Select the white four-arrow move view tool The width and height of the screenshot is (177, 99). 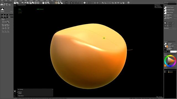[46, 3]
